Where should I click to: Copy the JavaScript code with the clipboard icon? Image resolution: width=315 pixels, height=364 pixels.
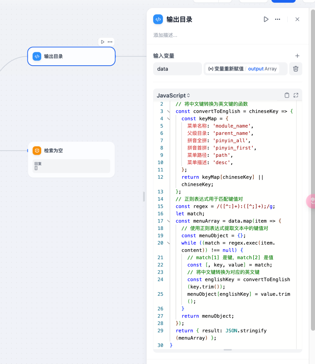pos(287,95)
